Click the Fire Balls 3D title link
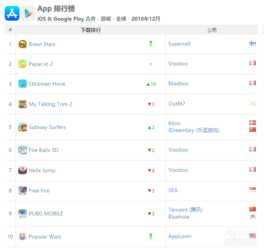 (44, 150)
